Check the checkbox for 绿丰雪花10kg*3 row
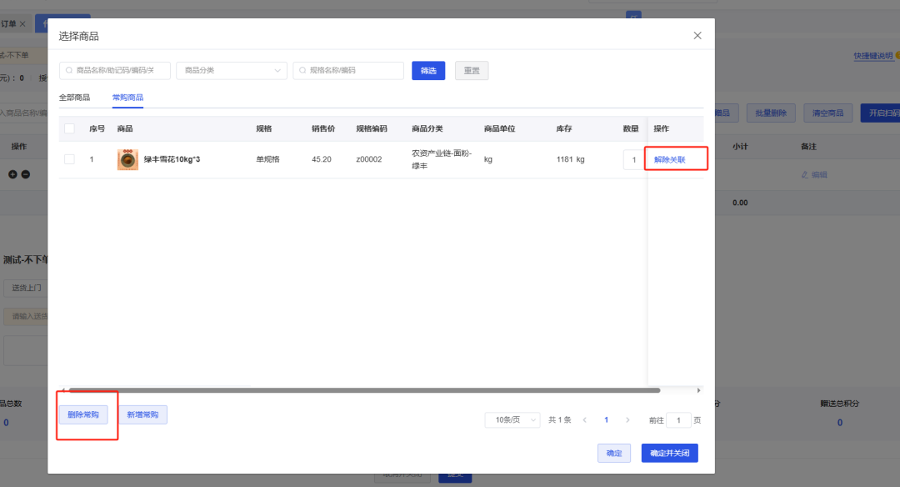This screenshot has width=900, height=487. 69,158
